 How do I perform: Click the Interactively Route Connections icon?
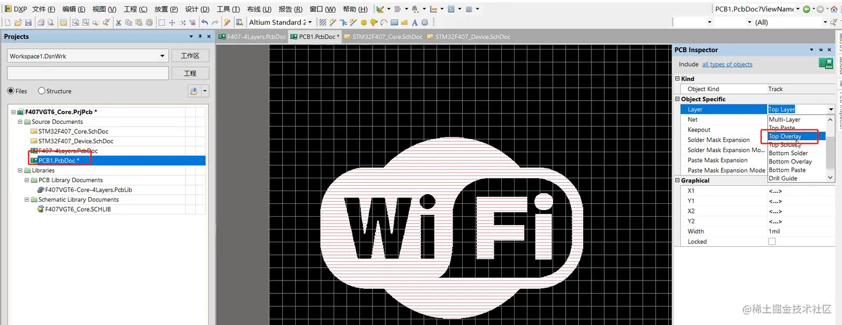point(332,22)
